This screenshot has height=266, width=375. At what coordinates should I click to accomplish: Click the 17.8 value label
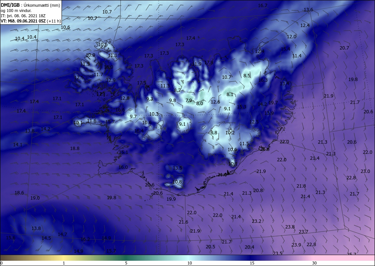tap(208, 63)
